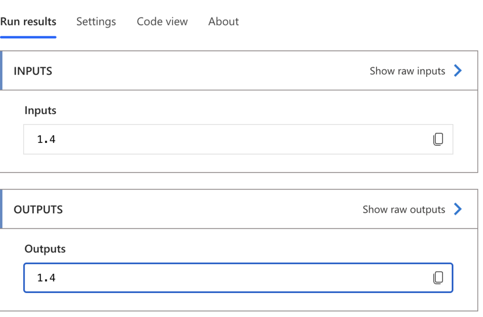483x317 pixels.
Task: Go to the Code view tab
Action: coord(162,22)
